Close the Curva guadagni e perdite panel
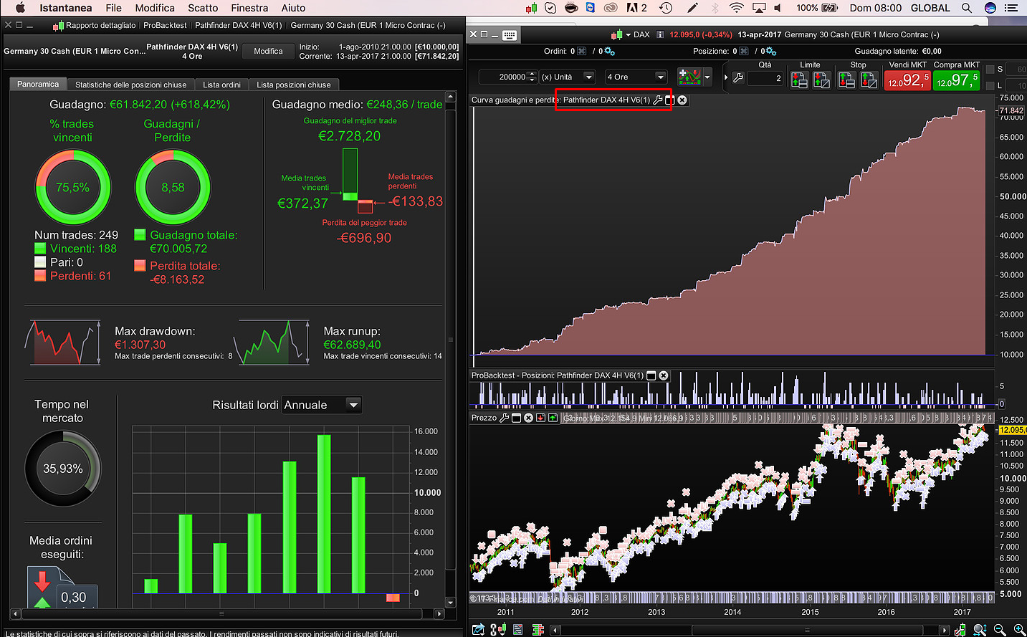This screenshot has width=1027, height=637. coord(682,100)
